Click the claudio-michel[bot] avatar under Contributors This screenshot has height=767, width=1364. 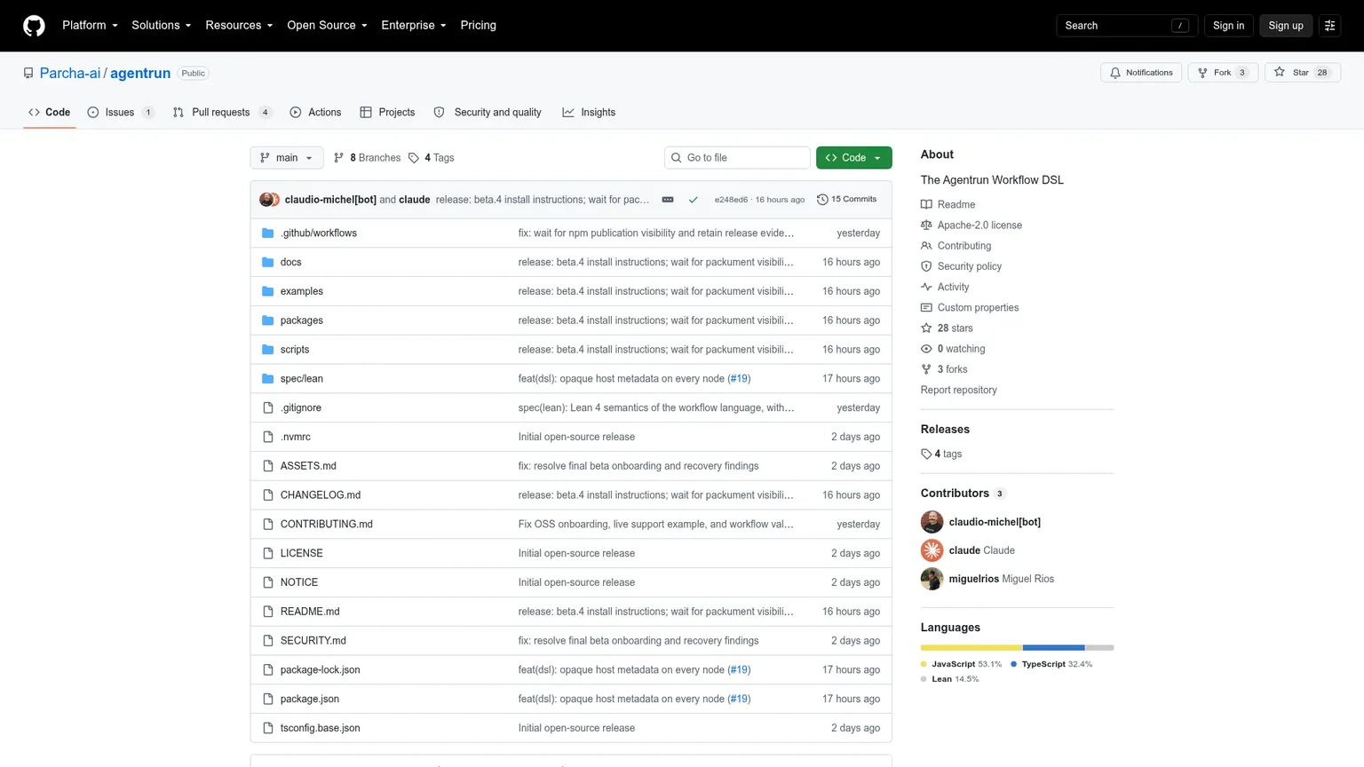(932, 522)
